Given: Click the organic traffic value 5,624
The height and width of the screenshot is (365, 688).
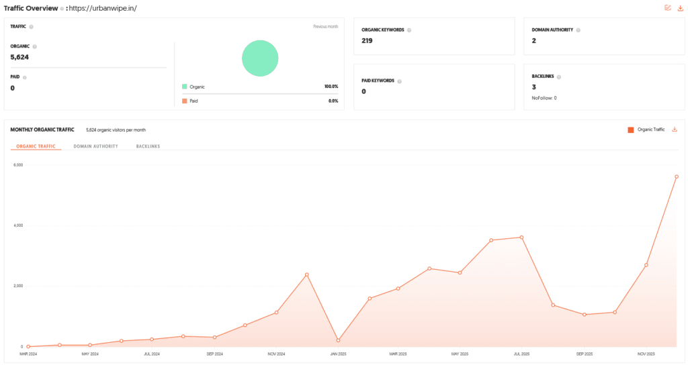Looking at the screenshot, I should pyautogui.click(x=19, y=57).
